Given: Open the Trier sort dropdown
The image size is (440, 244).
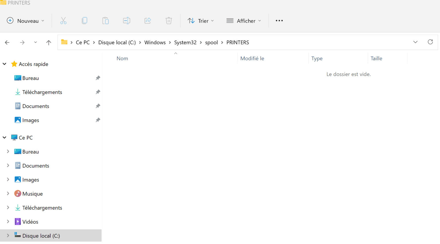Looking at the screenshot, I should tap(201, 21).
